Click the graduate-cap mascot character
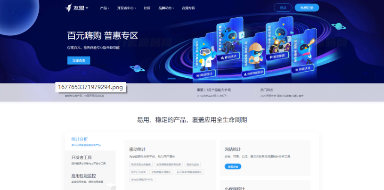The width and height of the screenshot is (384, 190). [x=230, y=40]
